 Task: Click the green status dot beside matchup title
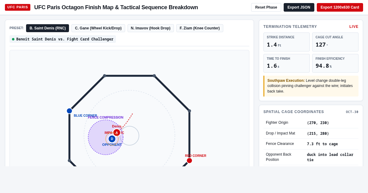click(x=13, y=39)
